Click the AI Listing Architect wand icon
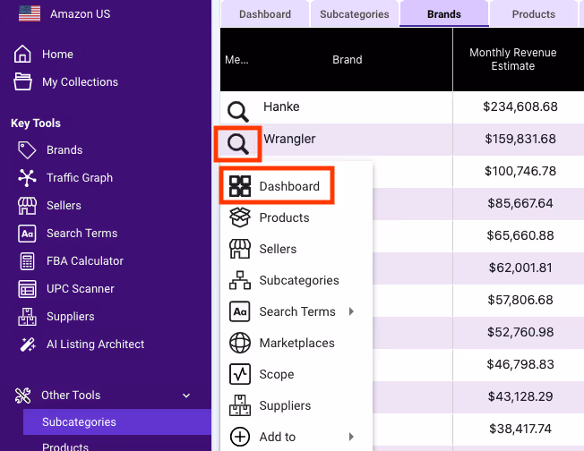Viewport: 584px width, 451px height. click(28, 345)
